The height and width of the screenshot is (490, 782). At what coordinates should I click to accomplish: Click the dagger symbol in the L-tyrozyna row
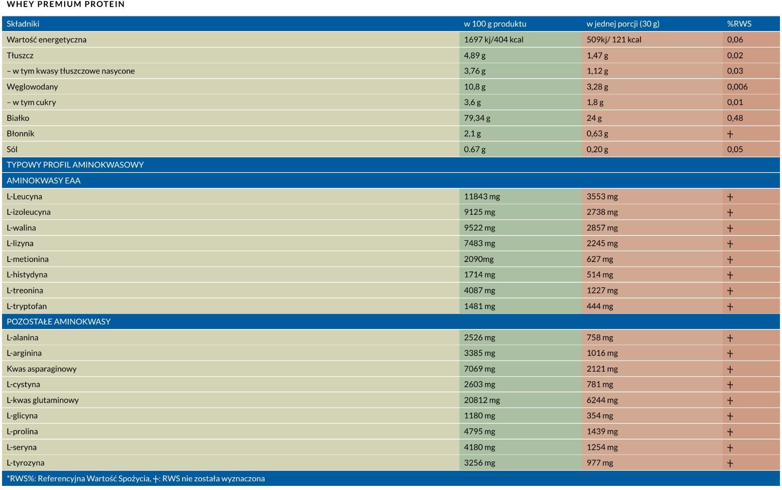(730, 464)
